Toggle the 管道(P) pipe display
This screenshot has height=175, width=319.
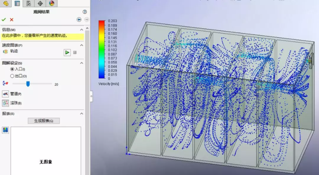(x=5, y=94)
